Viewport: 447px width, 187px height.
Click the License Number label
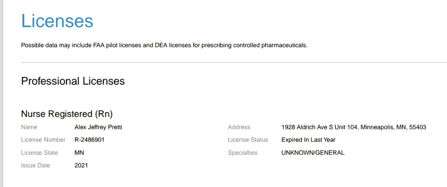(43, 140)
